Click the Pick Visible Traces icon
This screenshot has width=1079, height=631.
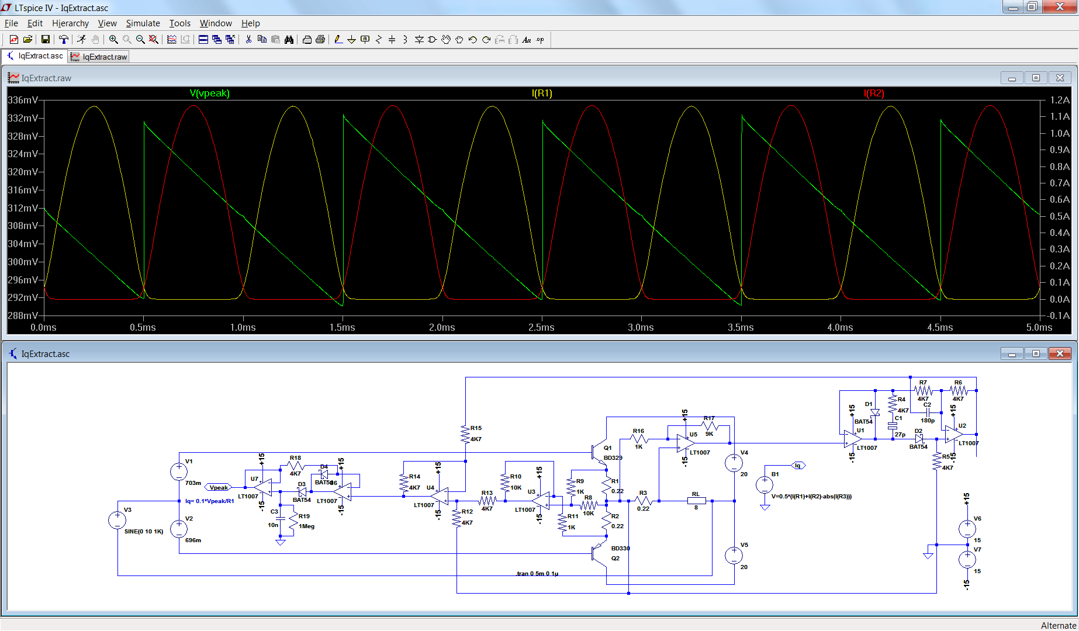click(x=172, y=39)
